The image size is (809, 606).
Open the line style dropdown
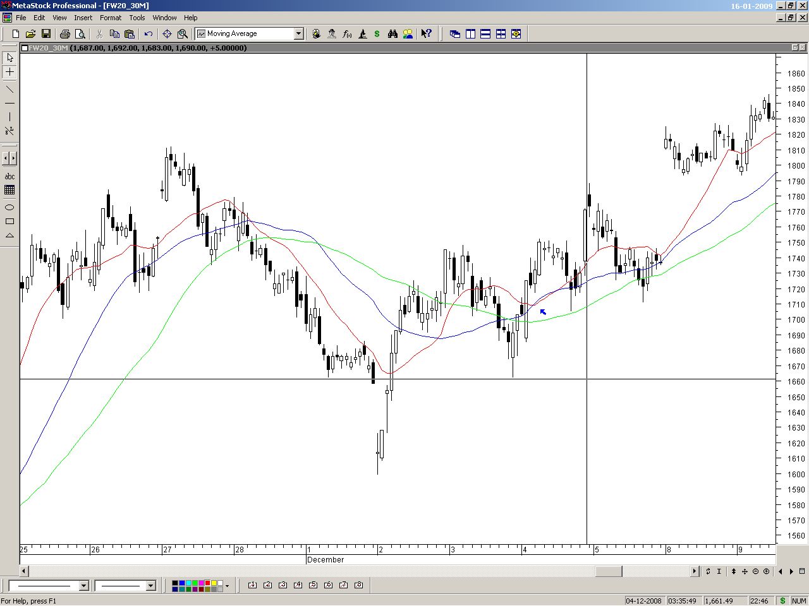click(83, 586)
